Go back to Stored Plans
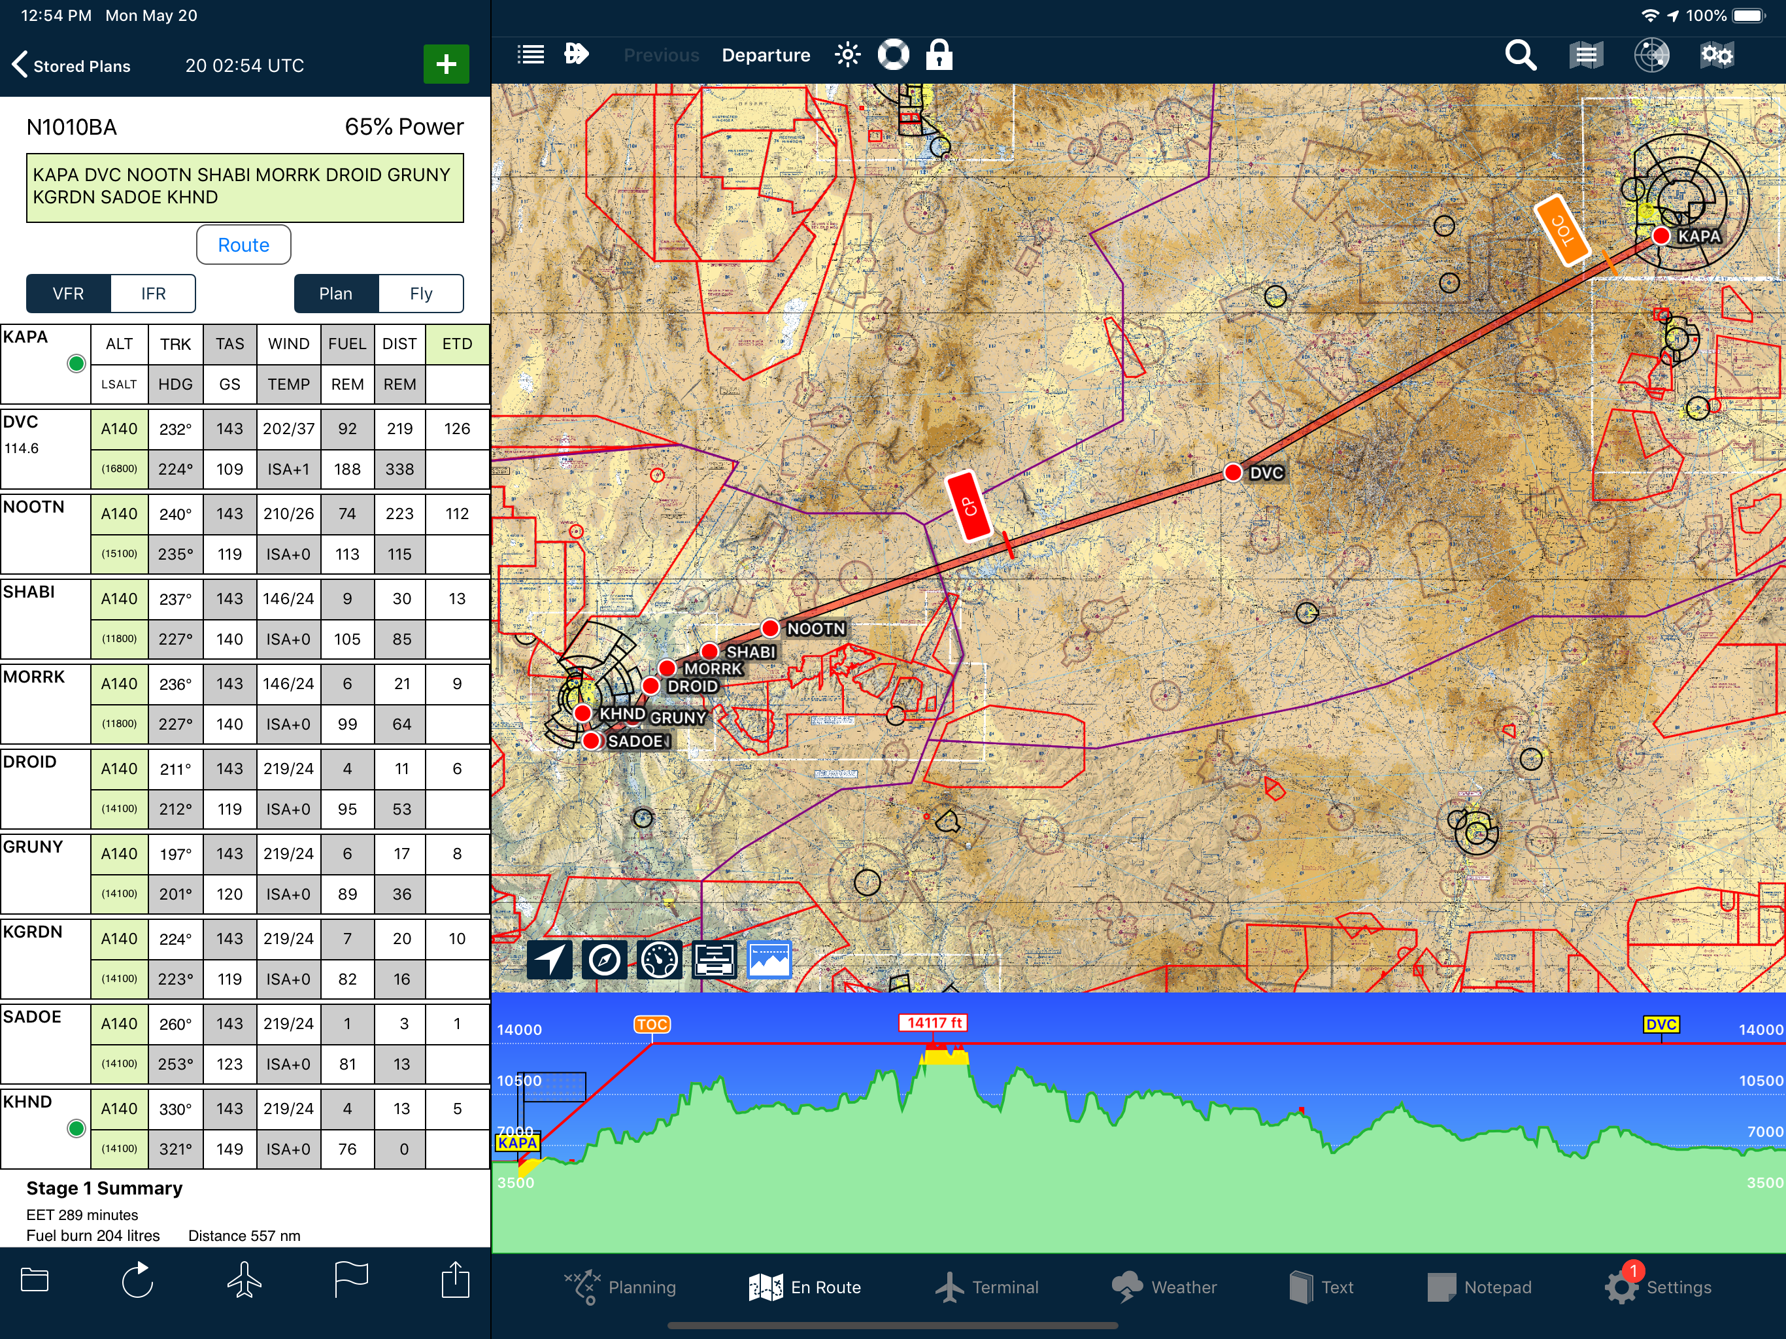1786x1339 pixels. [71, 65]
